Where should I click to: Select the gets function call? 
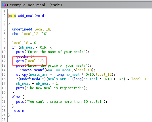click(20, 61)
